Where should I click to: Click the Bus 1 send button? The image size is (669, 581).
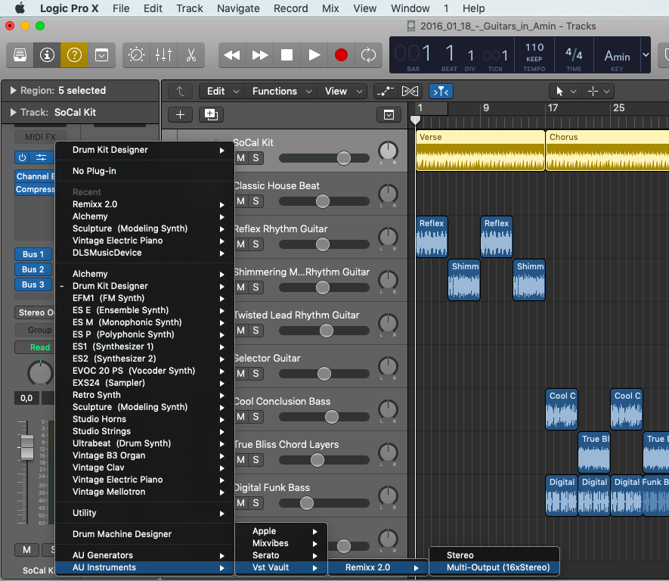pyautogui.click(x=33, y=254)
